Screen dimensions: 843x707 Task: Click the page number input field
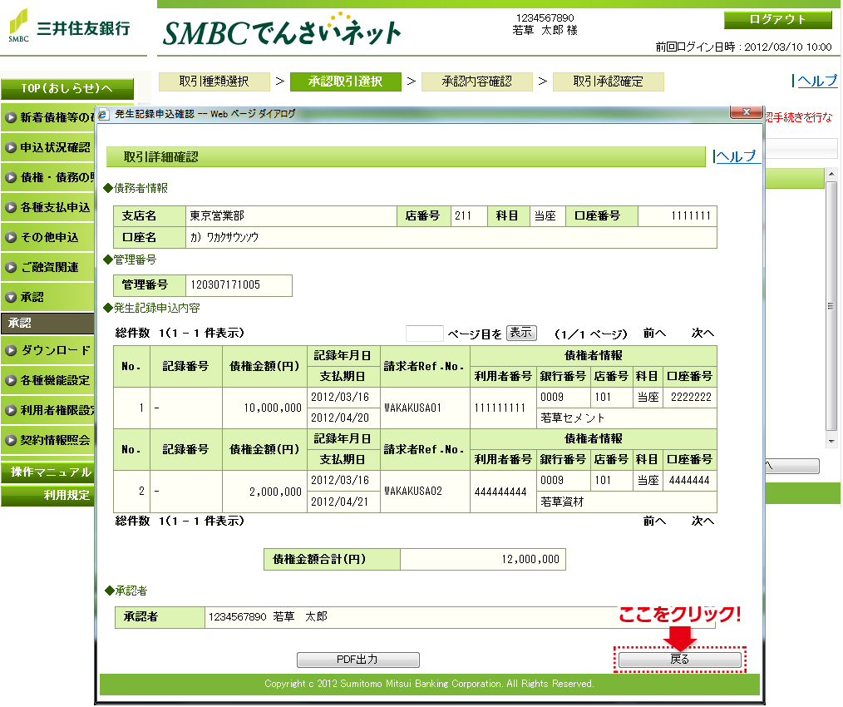coord(424,334)
